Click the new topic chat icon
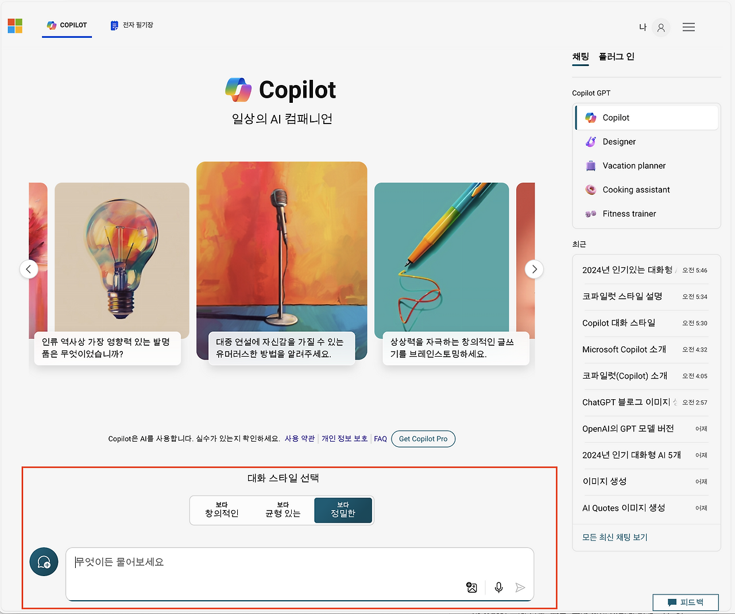The height and width of the screenshot is (614, 735). 44,562
